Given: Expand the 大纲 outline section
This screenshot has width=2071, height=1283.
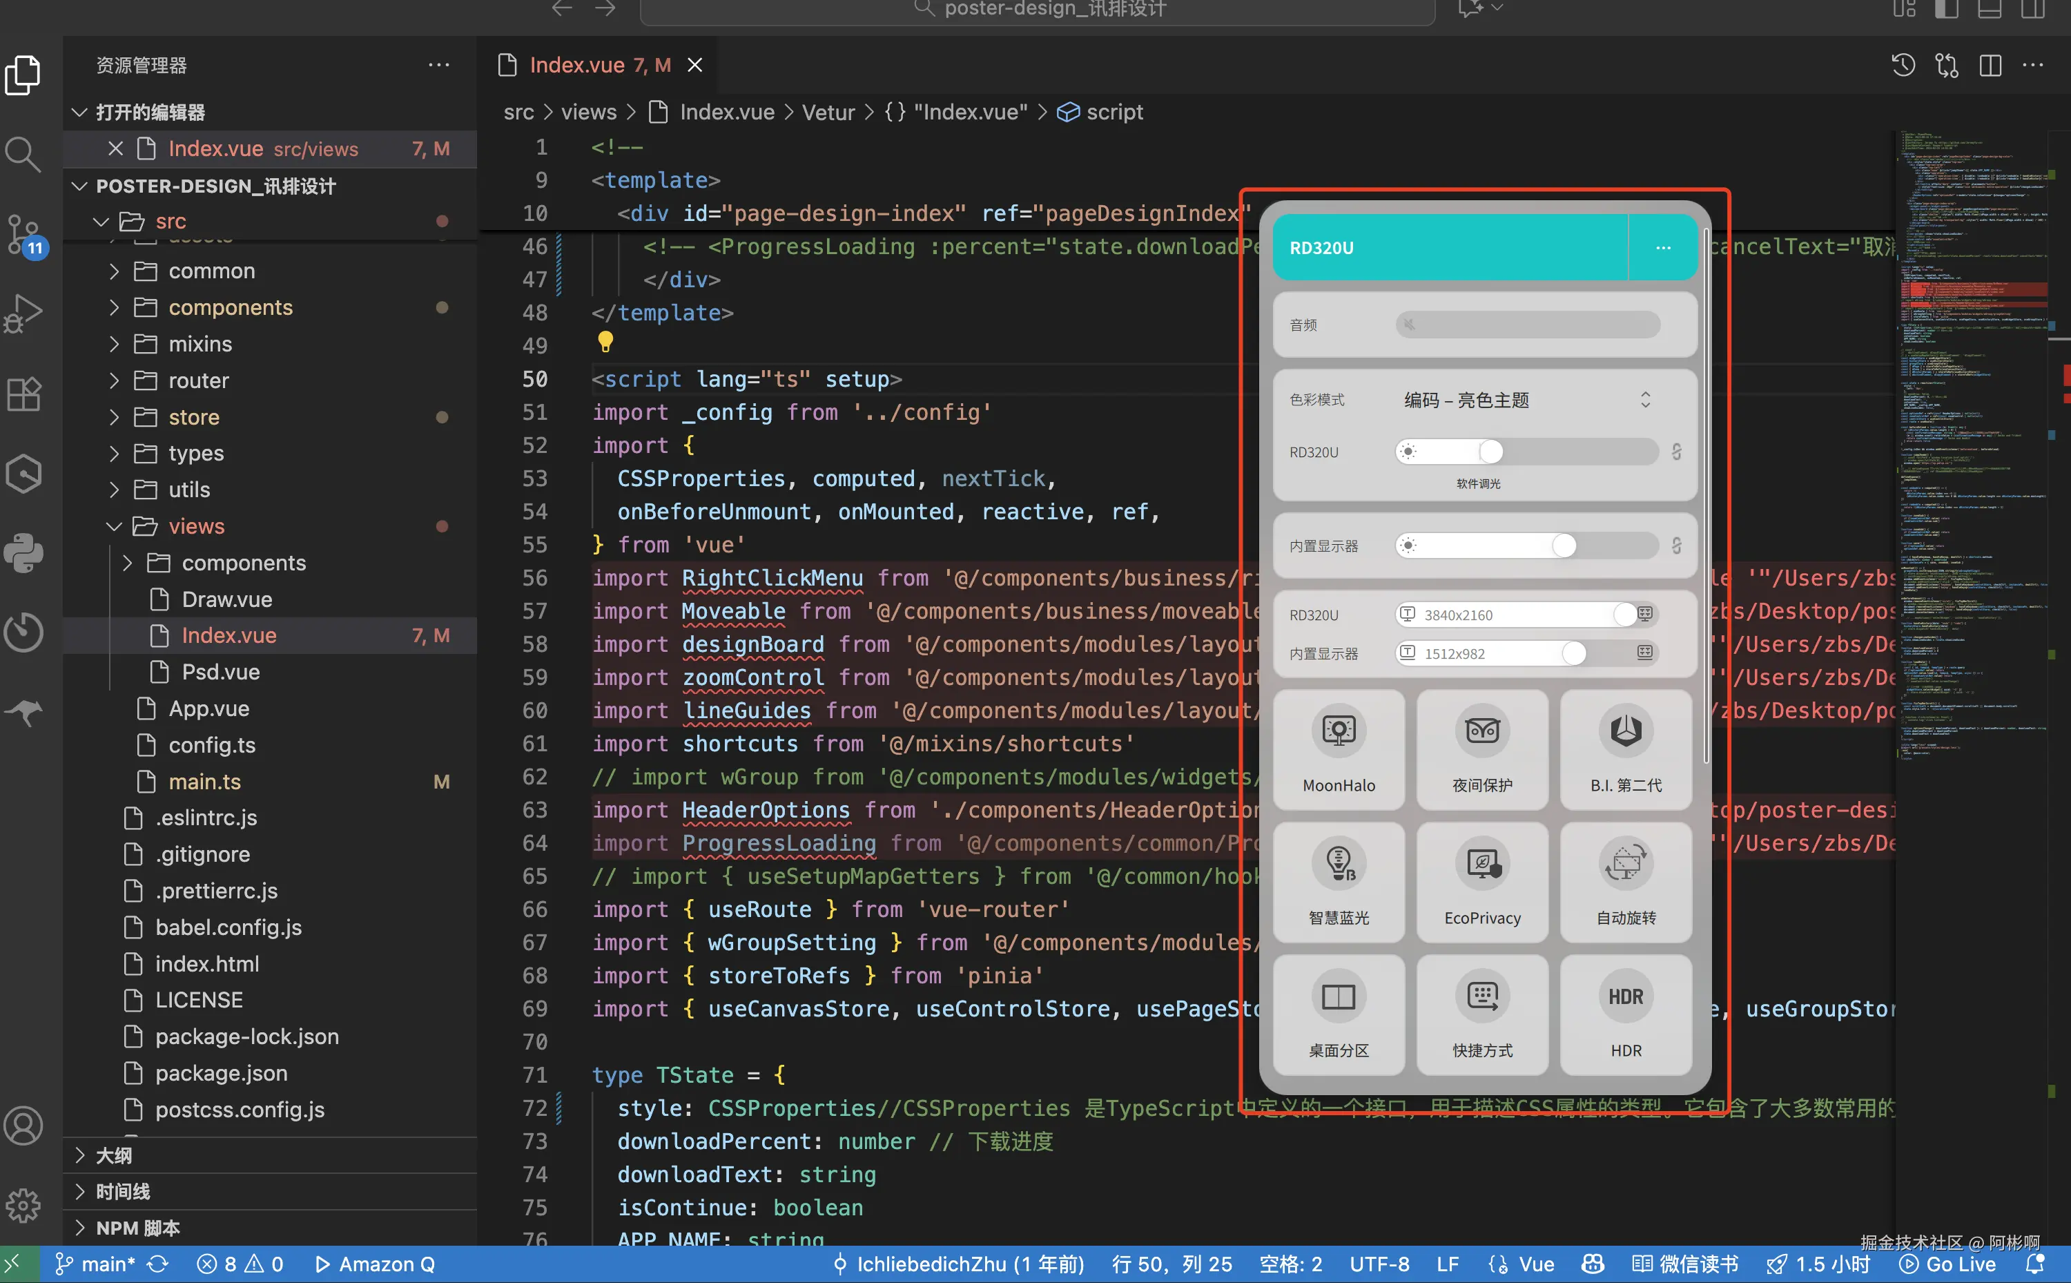Looking at the screenshot, I should click(x=114, y=1155).
